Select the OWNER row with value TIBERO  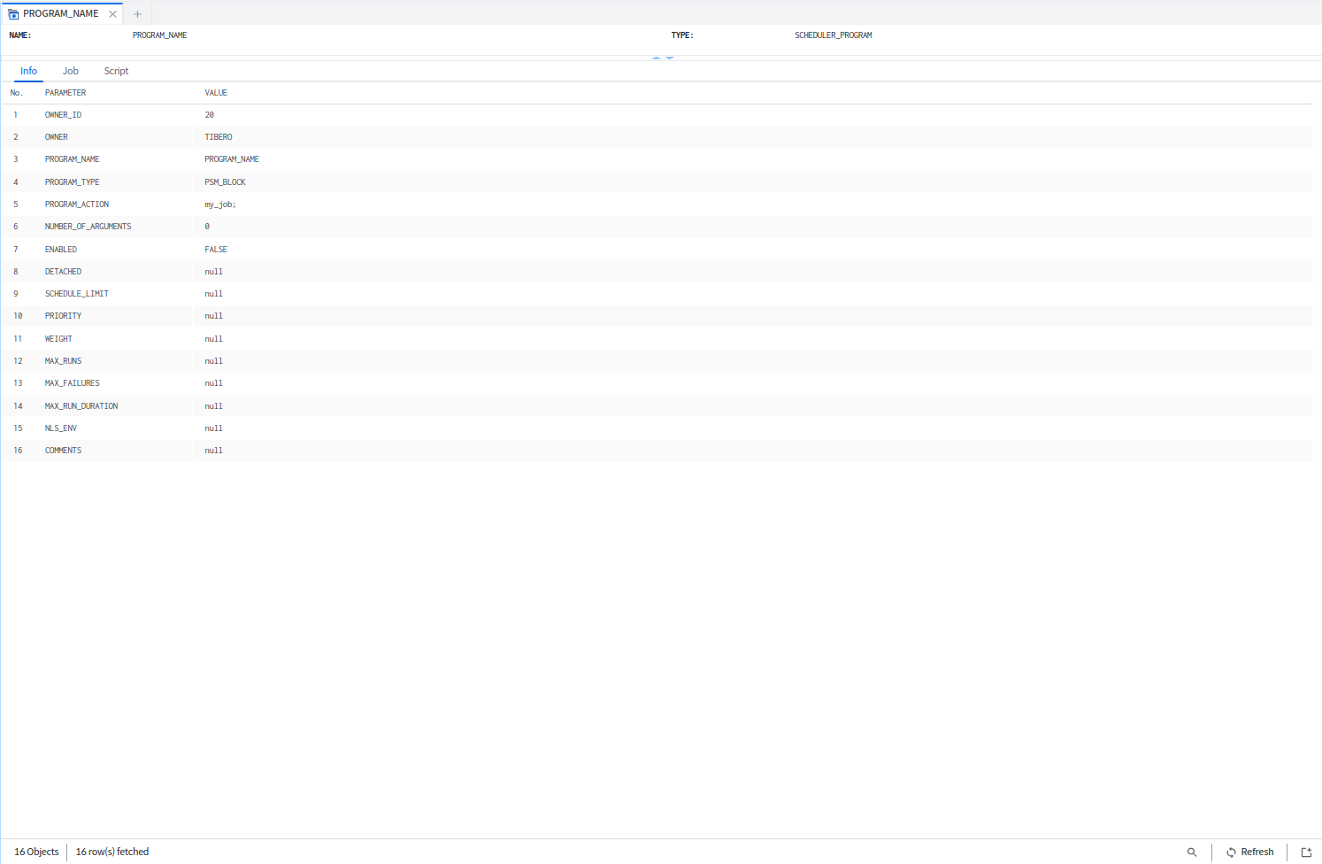[219, 137]
